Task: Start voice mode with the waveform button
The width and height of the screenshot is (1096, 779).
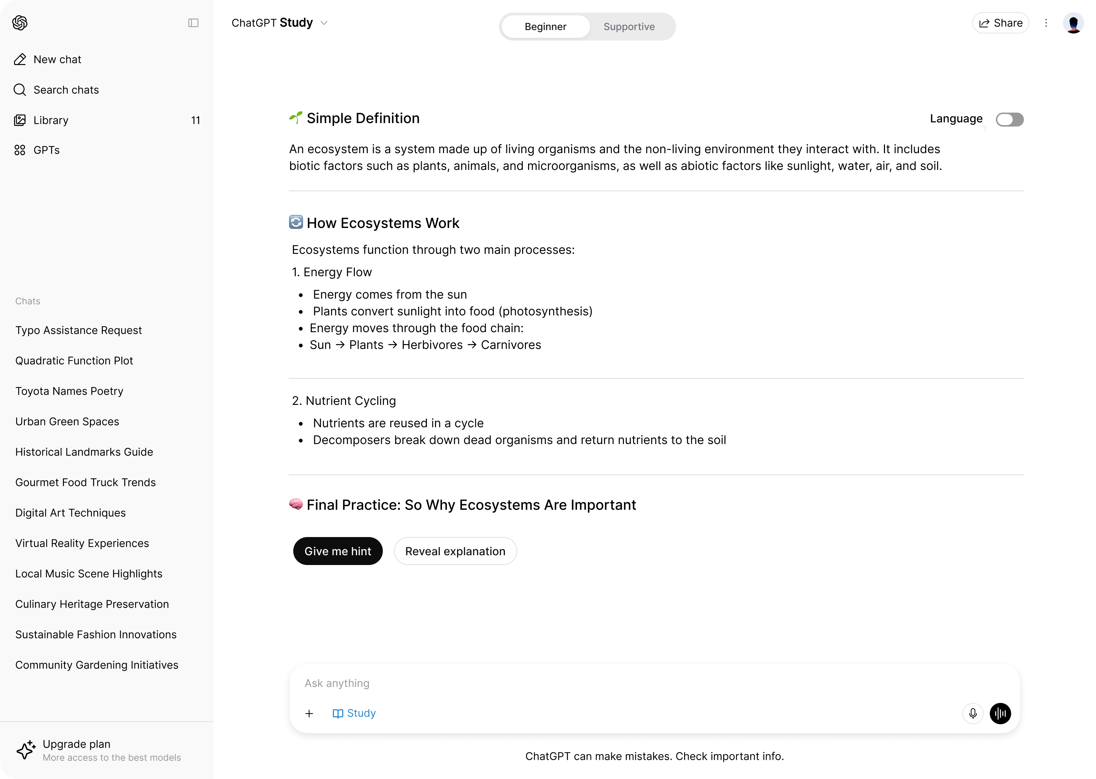Action: coord(1000,713)
